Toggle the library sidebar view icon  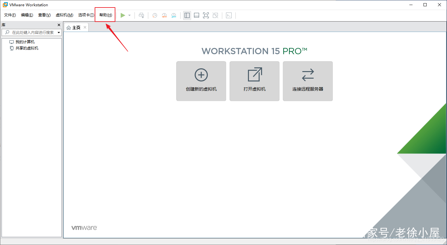187,15
